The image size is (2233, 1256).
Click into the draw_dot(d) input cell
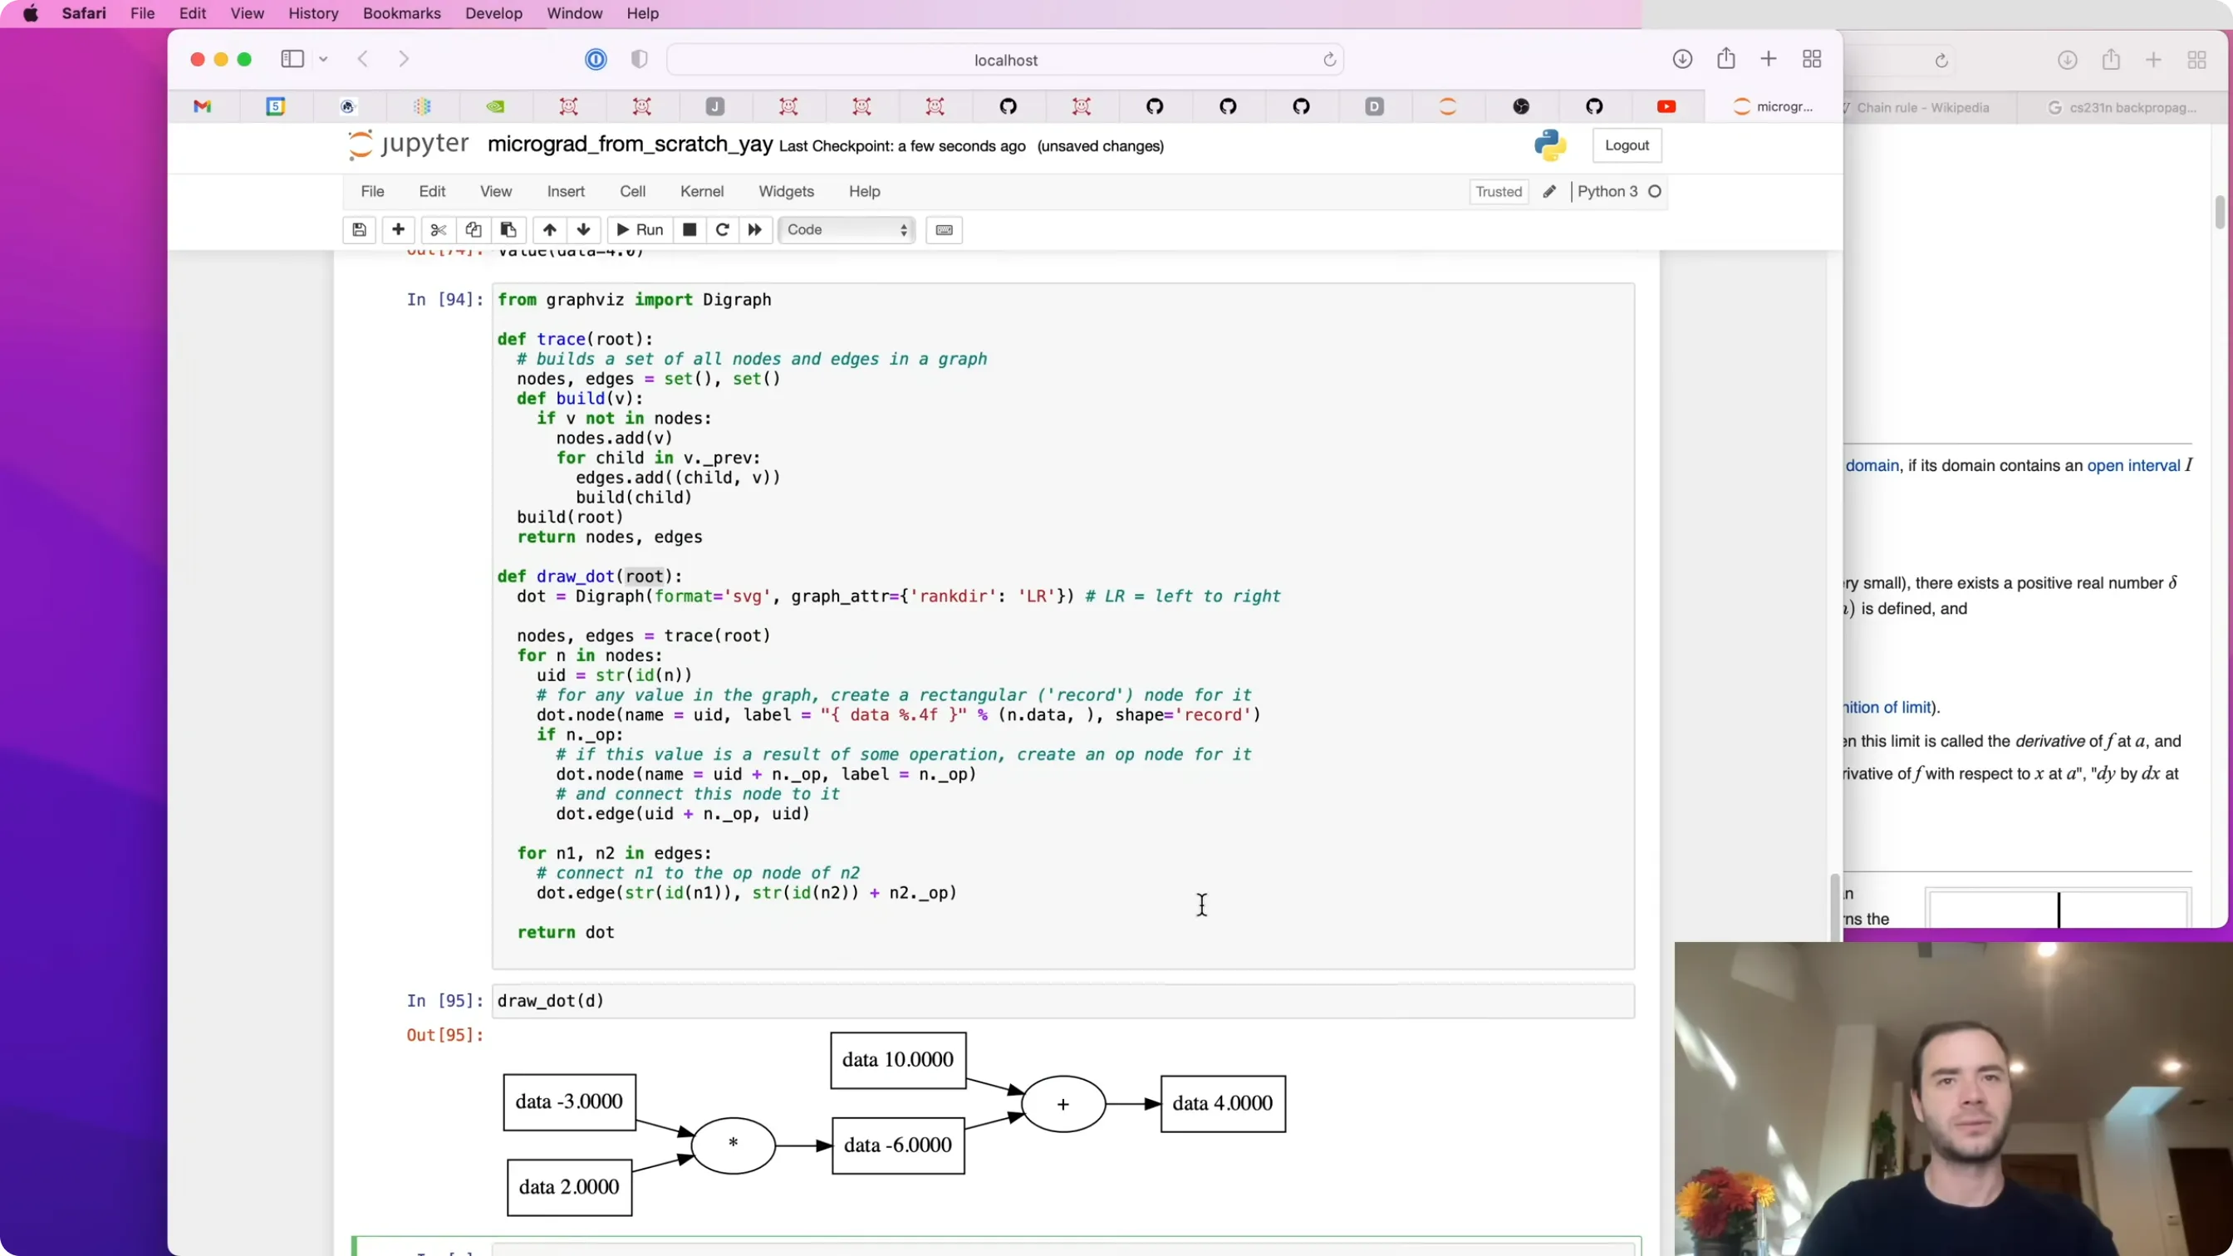point(1063,1001)
